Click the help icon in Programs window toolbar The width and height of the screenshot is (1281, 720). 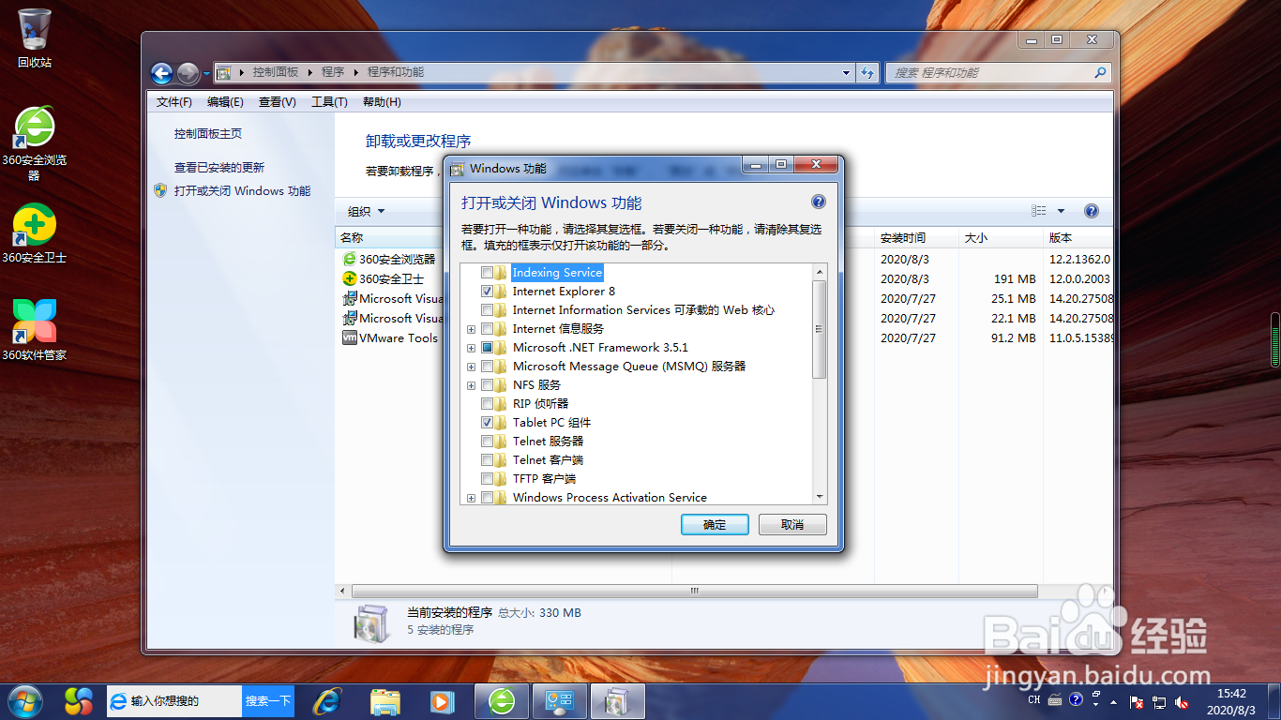point(1091,211)
